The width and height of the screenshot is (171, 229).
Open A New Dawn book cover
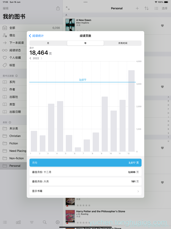(70, 25)
